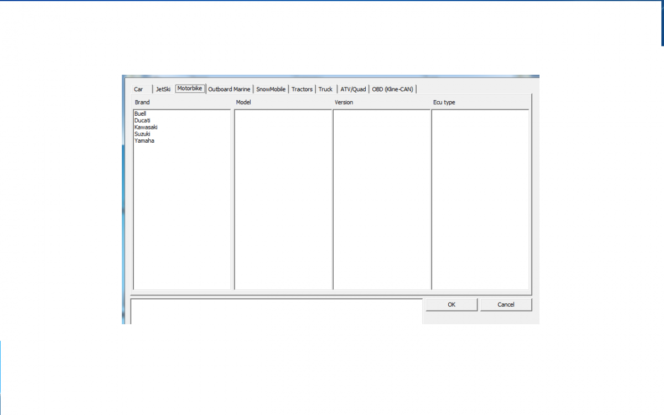Screen dimensions: 664x415
Task: Switch to Outboard Marine tab
Action: click(229, 89)
